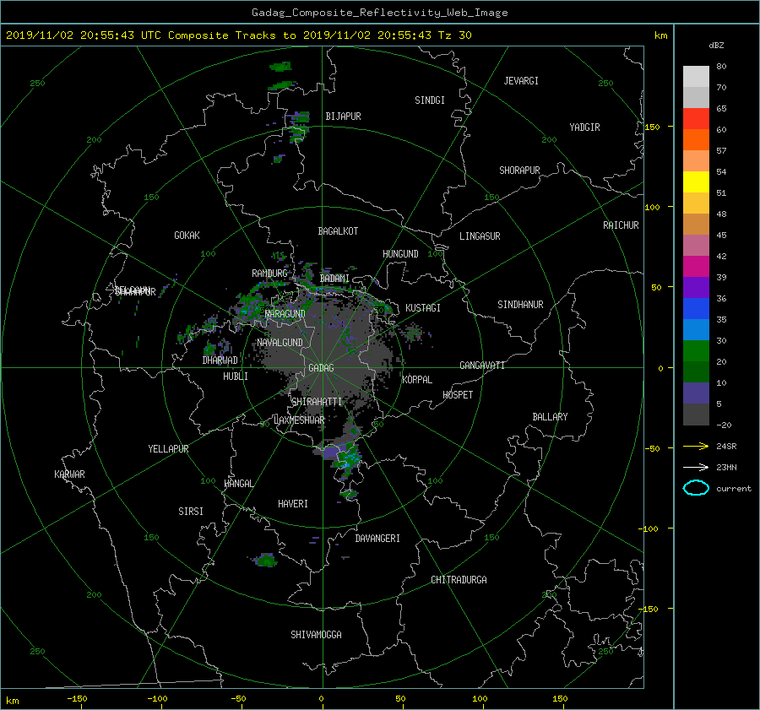Screen dimensions: 760x710
Task: Click the Gadag Composite Reflectivity title
Action: (x=379, y=13)
